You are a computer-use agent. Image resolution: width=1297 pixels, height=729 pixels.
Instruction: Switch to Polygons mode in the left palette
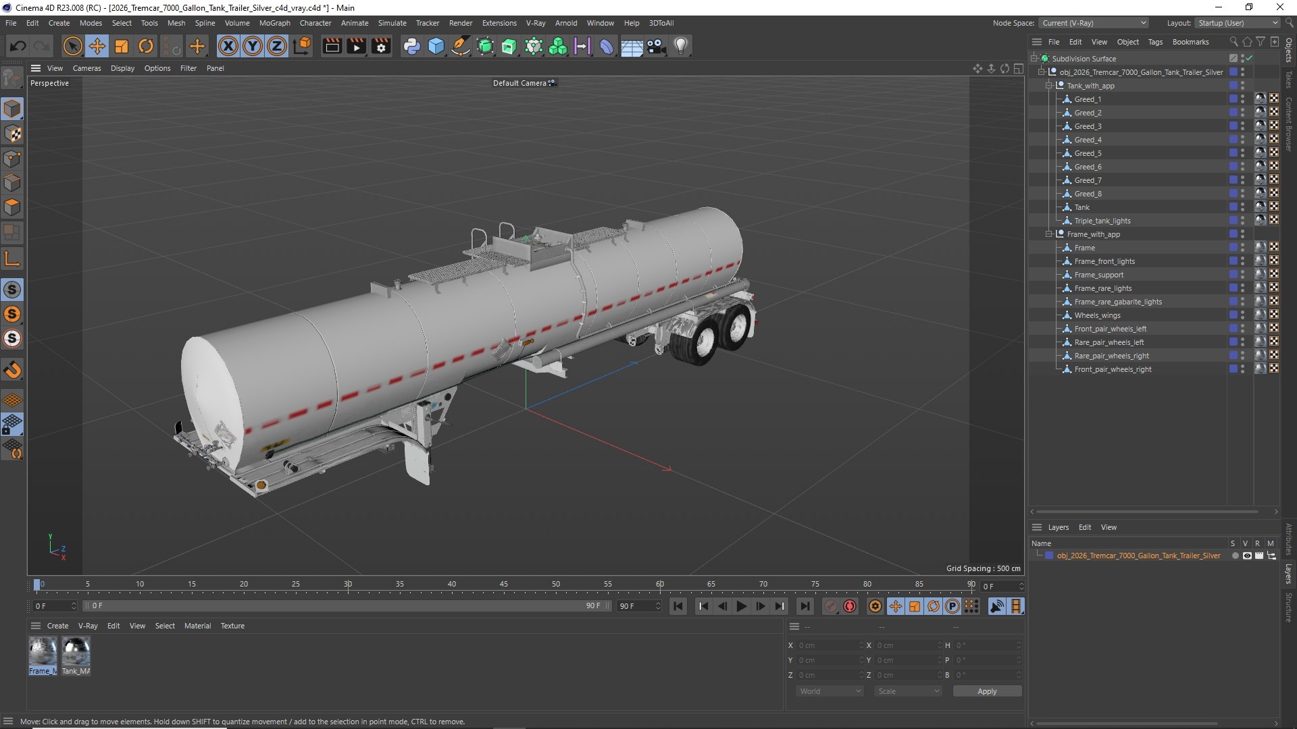12,207
